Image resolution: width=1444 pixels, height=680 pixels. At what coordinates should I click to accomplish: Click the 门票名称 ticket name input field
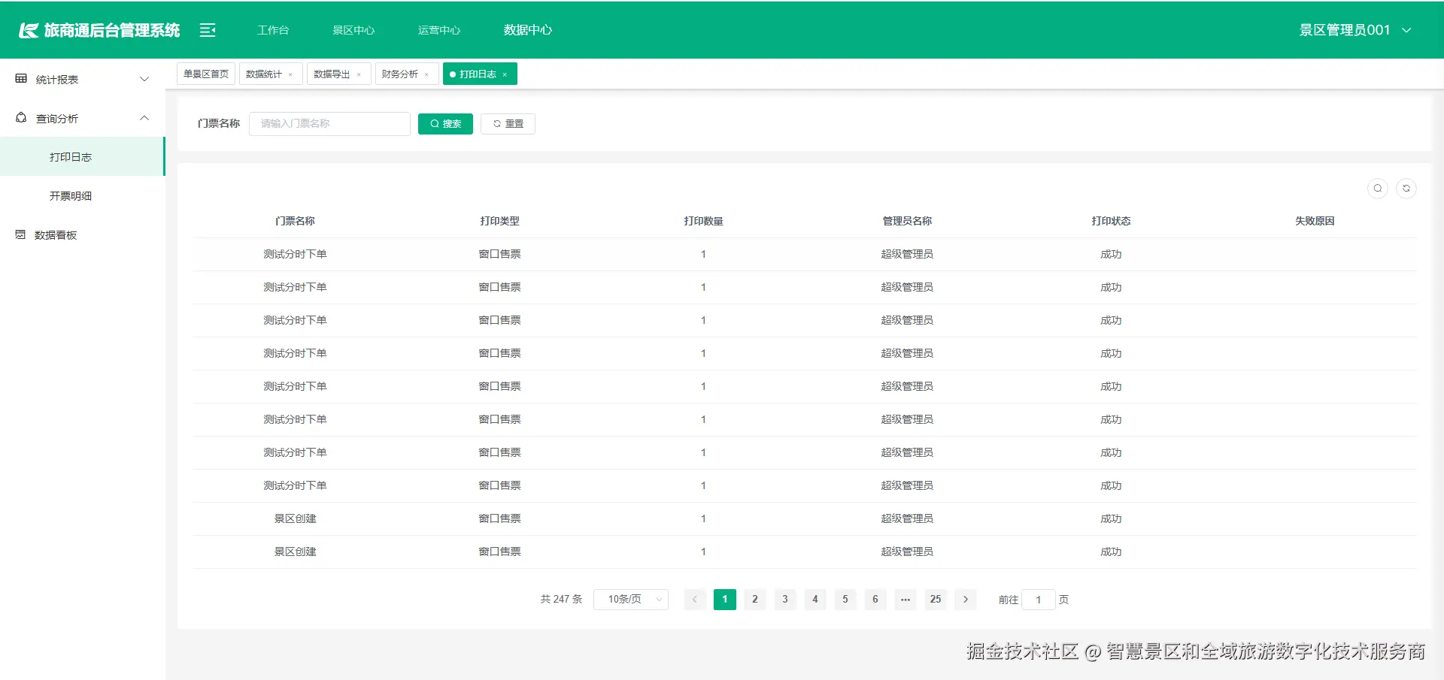click(329, 123)
